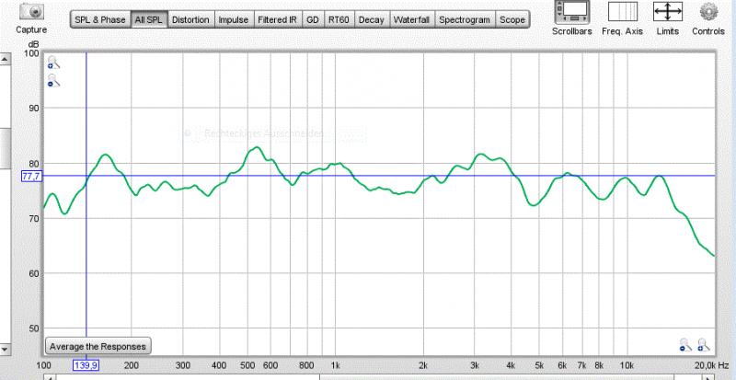Click Average the Responses button
This screenshot has width=736, height=380.
(x=98, y=347)
